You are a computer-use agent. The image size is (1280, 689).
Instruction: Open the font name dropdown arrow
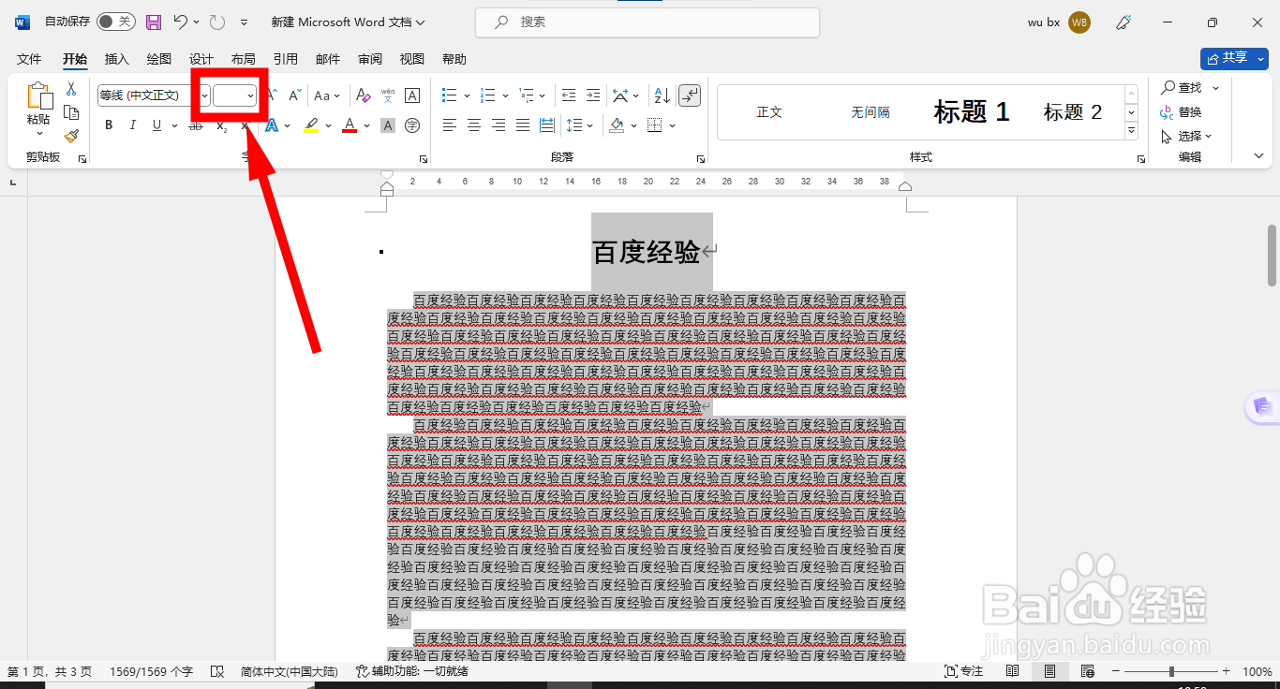pyautogui.click(x=205, y=95)
